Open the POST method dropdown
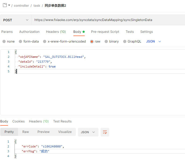Screen dimensions: 185x162 pos(16,20)
